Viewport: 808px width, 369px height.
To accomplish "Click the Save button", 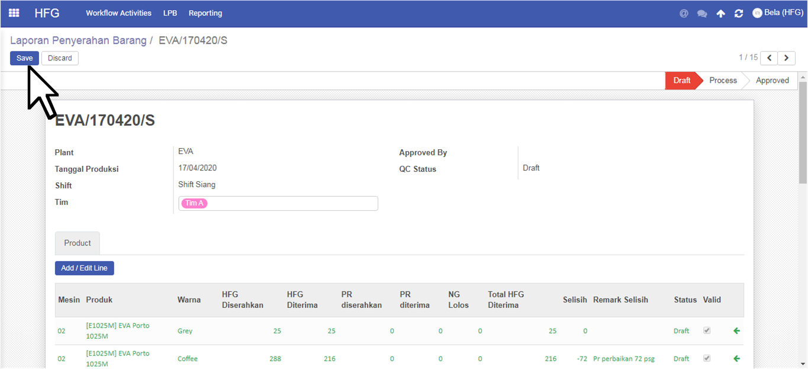I will (x=24, y=58).
